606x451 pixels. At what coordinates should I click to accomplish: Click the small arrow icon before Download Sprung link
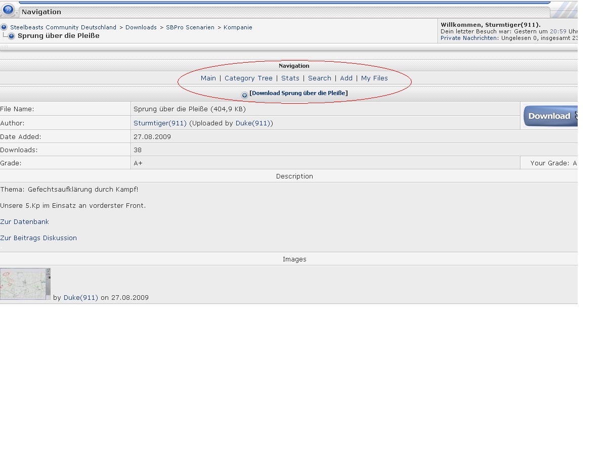pos(244,95)
